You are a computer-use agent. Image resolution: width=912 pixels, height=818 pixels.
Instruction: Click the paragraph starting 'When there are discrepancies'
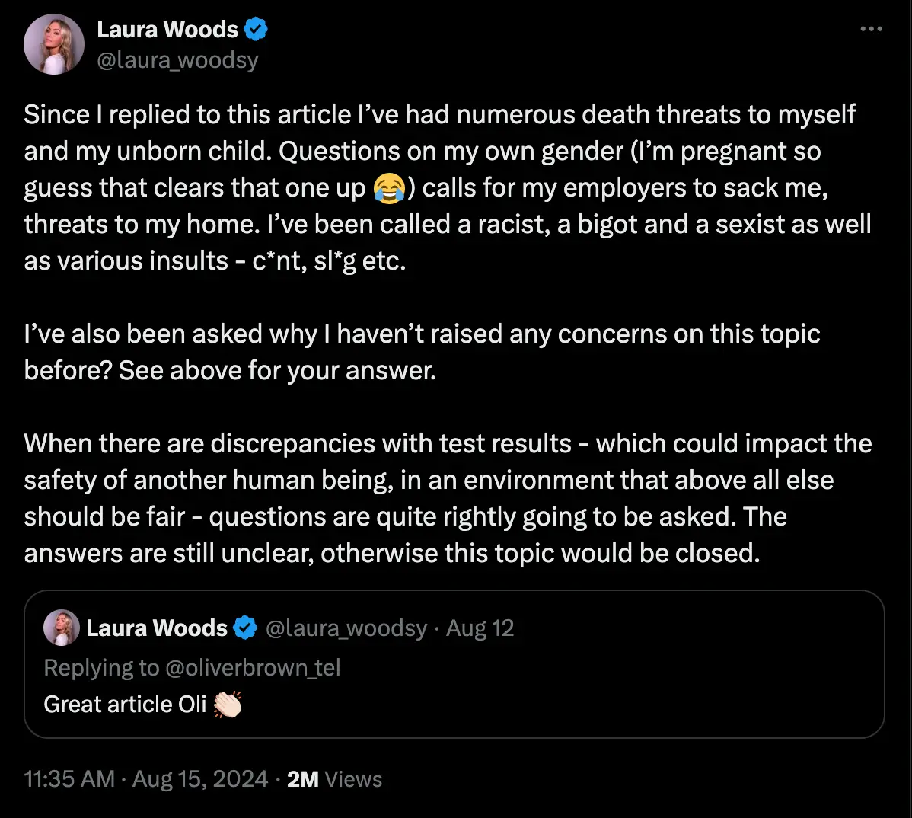click(x=448, y=498)
